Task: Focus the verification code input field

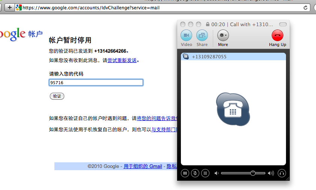Action: tap(96, 83)
